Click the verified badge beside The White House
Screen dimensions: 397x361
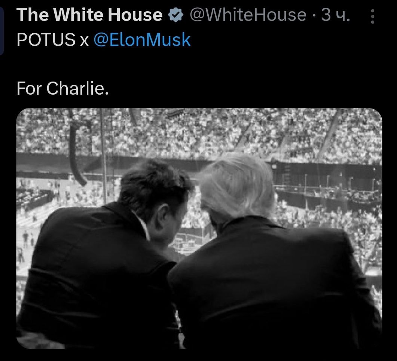176,15
